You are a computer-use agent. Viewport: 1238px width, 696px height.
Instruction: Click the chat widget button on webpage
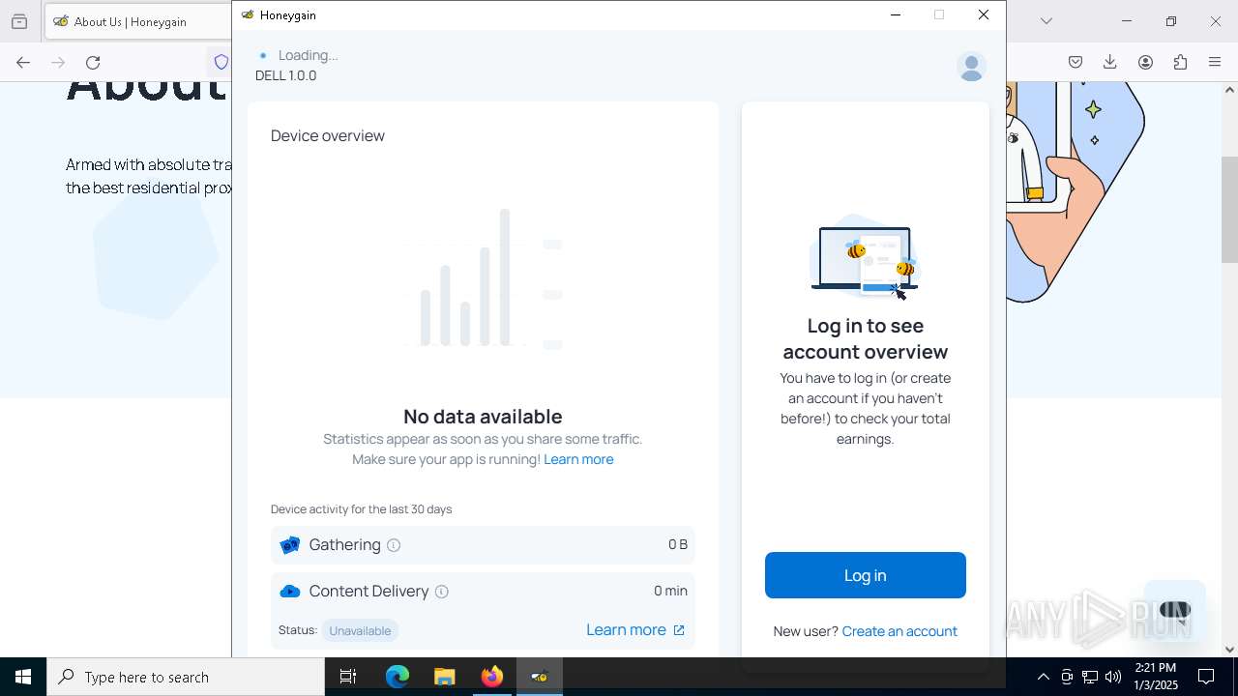click(x=1174, y=610)
